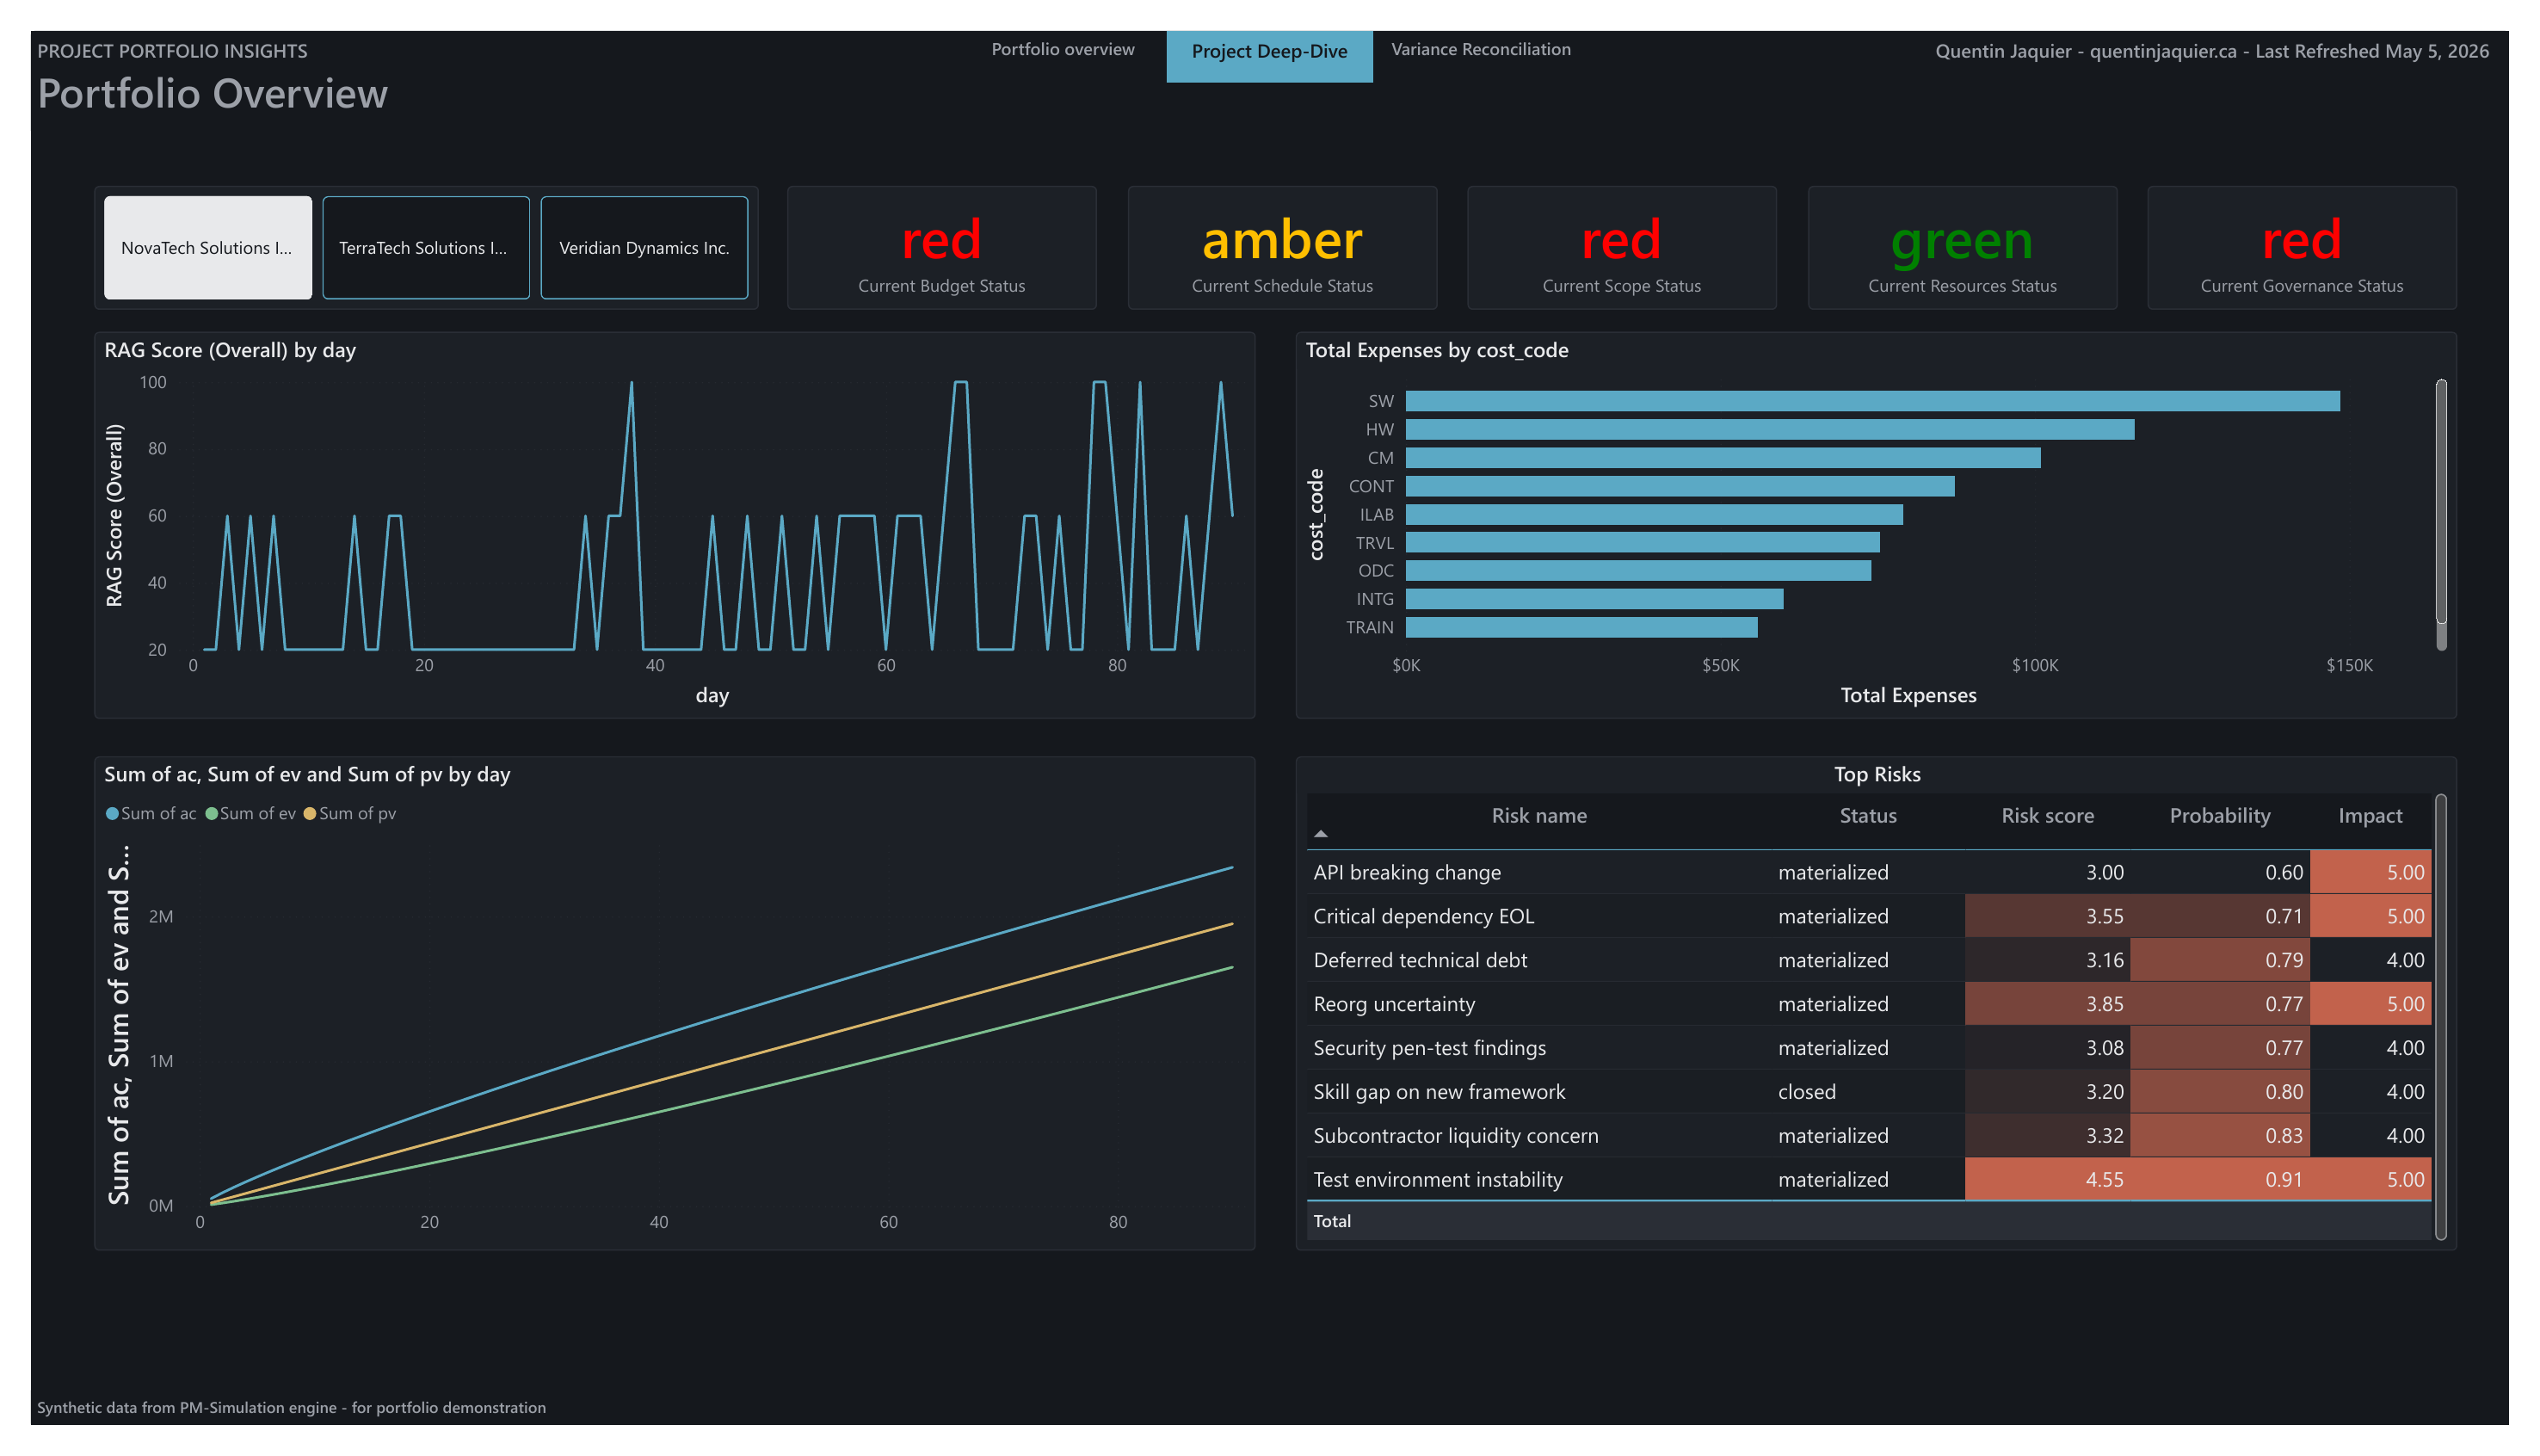Click the TRAIN expenses bar

tap(1581, 627)
